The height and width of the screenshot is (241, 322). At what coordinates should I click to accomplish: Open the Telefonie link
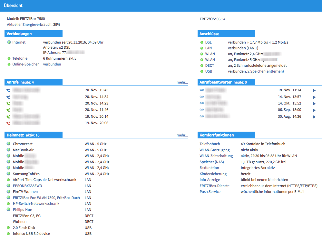click(x=20, y=58)
